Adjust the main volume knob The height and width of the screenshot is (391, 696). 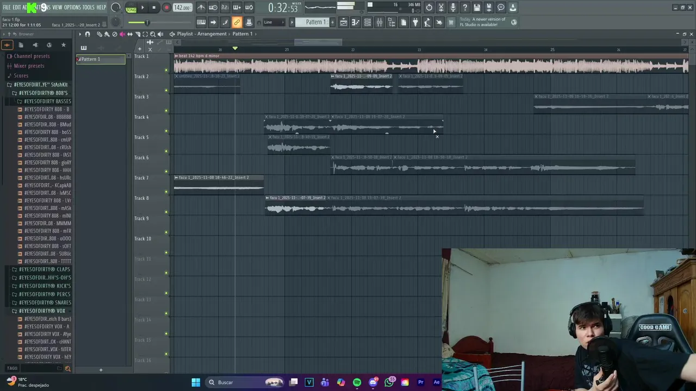coord(116,8)
